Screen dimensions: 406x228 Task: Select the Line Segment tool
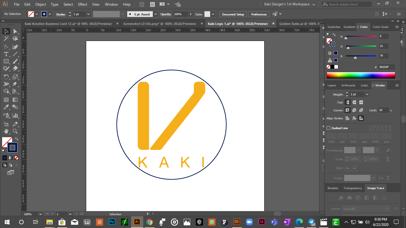click(15, 54)
